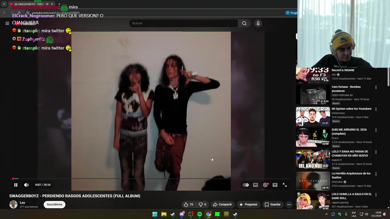Pause the playing video

click(16, 185)
